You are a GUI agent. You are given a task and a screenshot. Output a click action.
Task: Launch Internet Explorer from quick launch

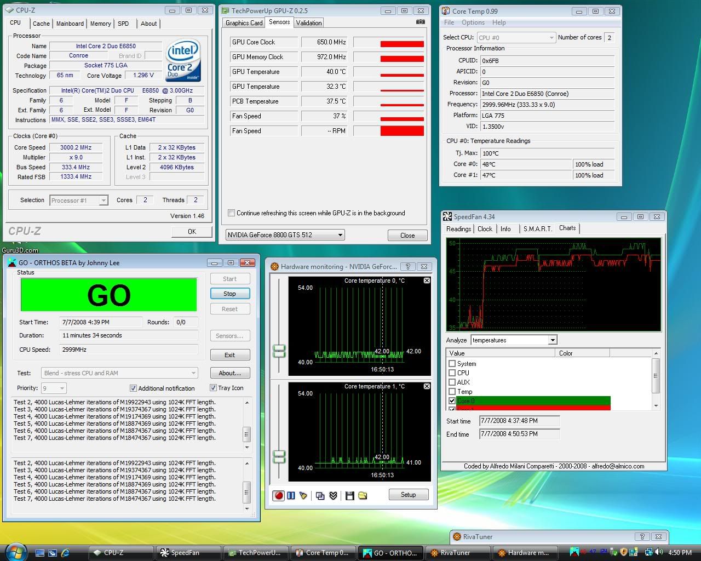click(x=66, y=553)
